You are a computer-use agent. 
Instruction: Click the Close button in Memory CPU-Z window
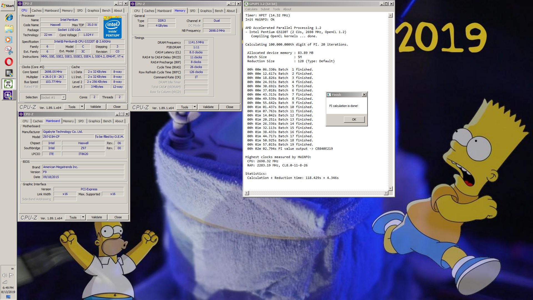pos(230,107)
